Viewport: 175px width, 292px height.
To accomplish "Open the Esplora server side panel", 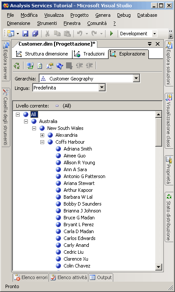I will [6, 61].
